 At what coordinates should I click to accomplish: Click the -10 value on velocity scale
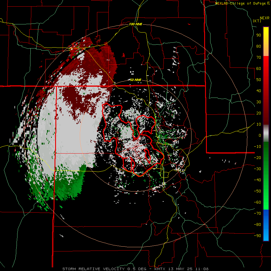pyautogui.click(x=257, y=147)
